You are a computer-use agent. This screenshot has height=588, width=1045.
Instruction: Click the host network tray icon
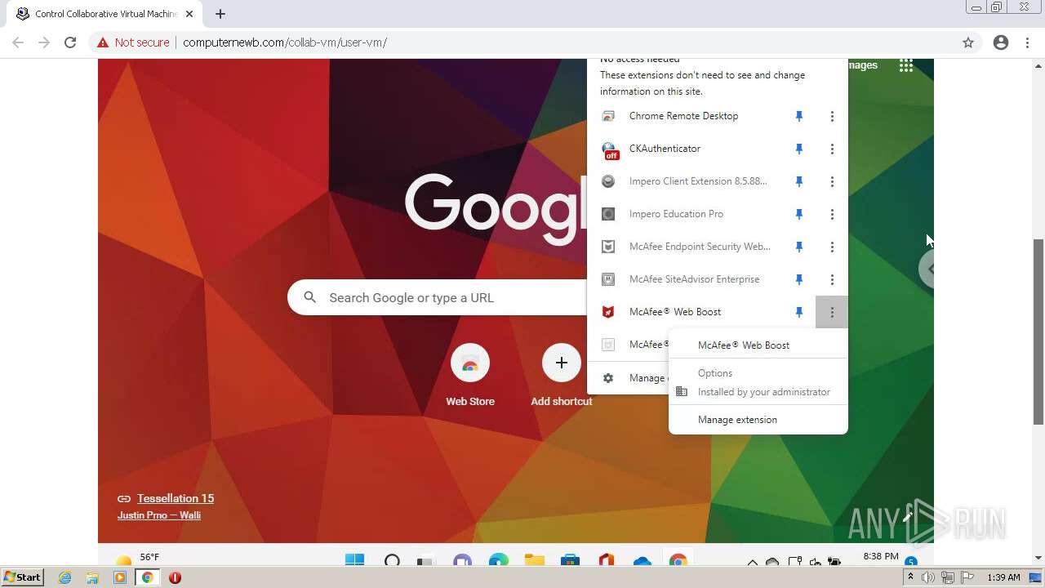tap(948, 577)
